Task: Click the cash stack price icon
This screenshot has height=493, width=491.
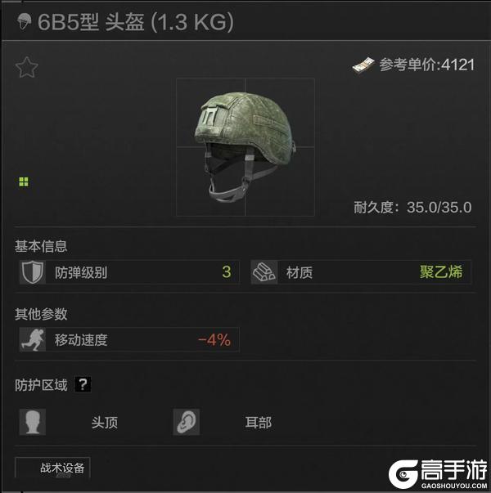Action: 363,65
